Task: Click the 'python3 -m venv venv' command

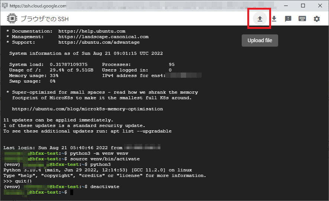Action: (99, 153)
